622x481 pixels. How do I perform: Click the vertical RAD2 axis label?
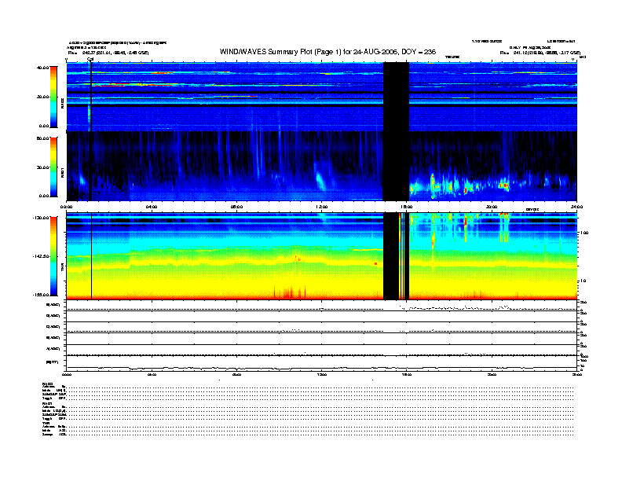pos(62,103)
